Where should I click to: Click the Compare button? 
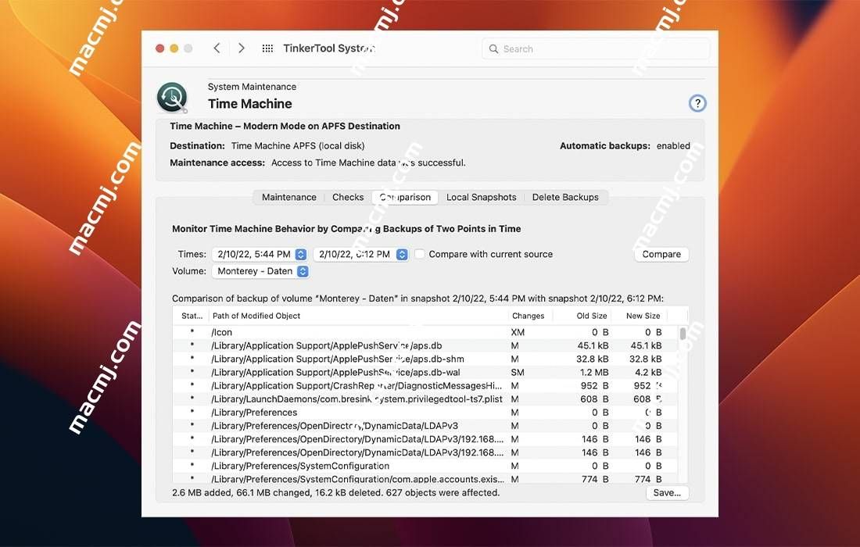tap(661, 254)
